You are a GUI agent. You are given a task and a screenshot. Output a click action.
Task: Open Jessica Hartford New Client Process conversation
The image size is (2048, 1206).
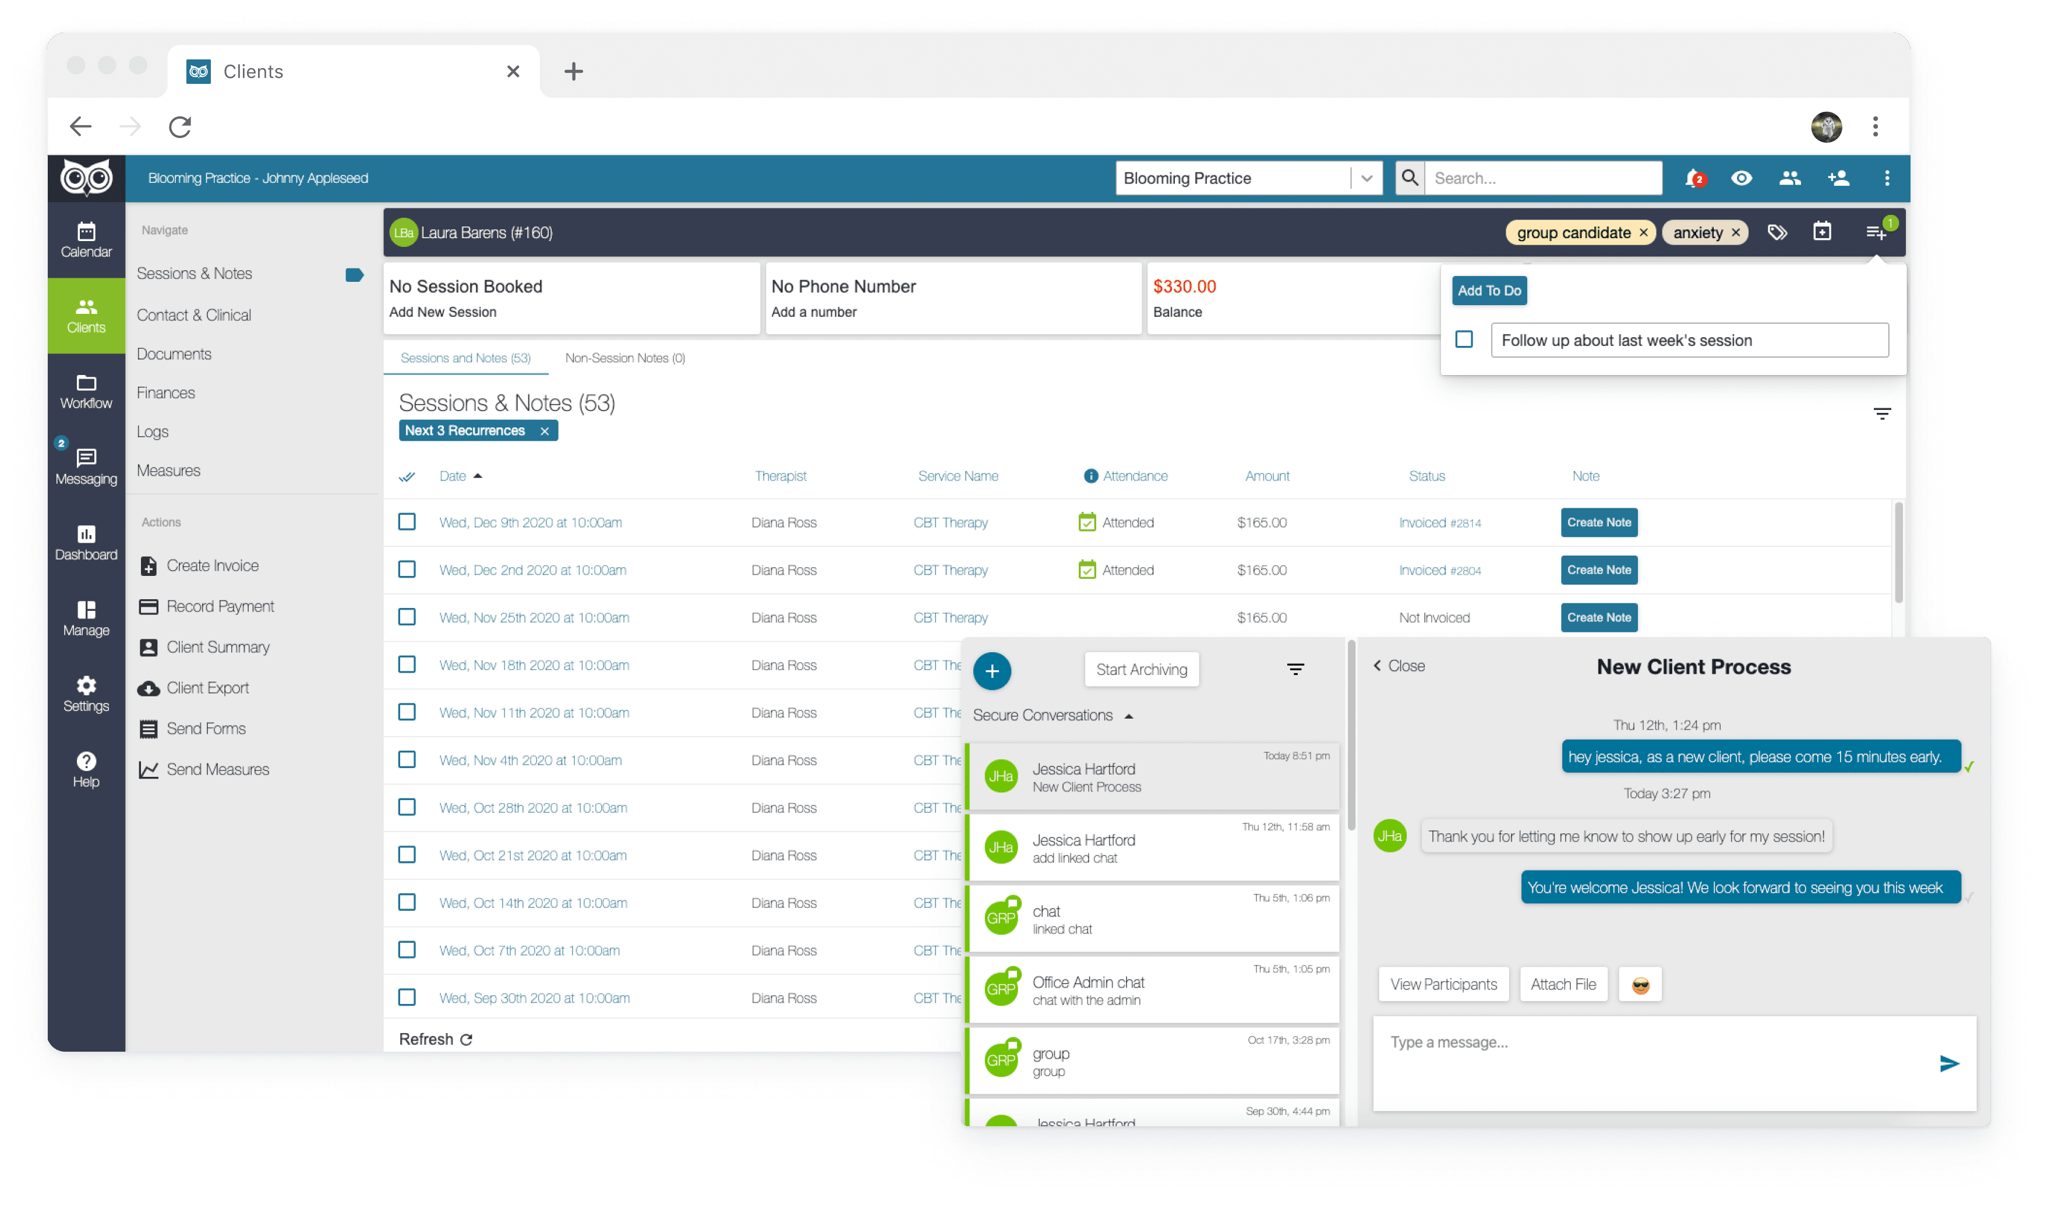click(x=1153, y=777)
